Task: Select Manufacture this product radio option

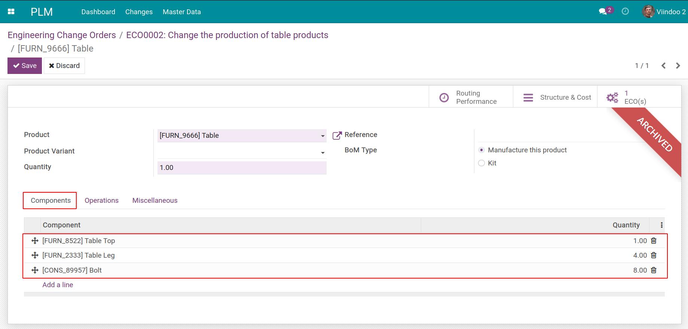Action: [x=481, y=150]
